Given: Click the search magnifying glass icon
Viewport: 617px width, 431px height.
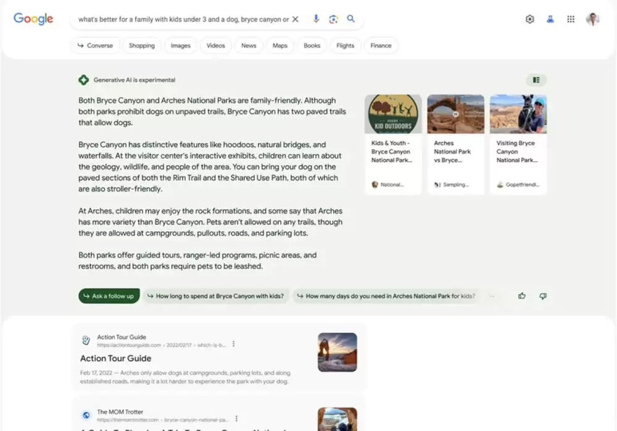Looking at the screenshot, I should point(351,19).
